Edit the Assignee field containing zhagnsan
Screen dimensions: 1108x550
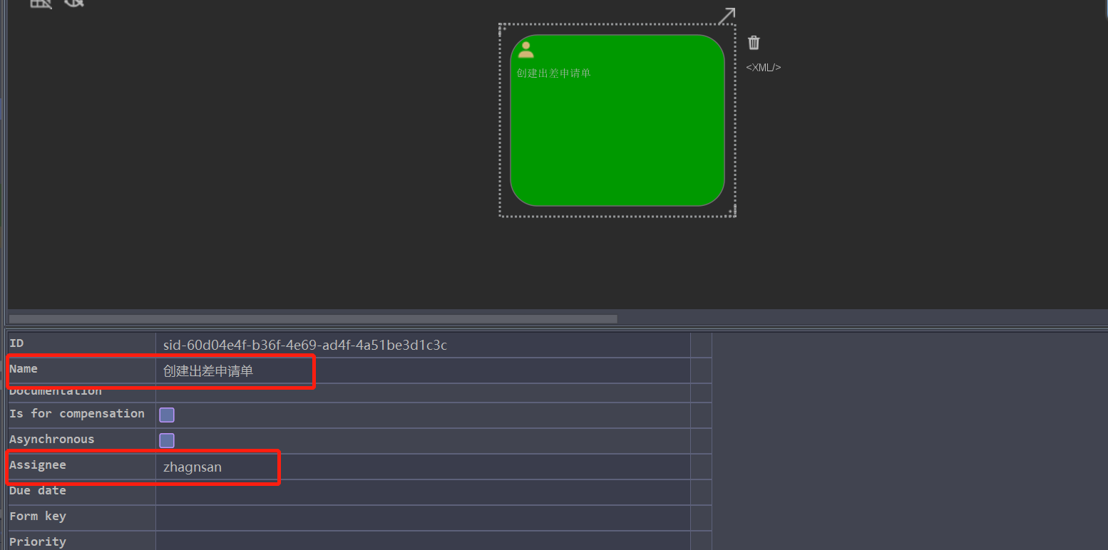click(x=423, y=467)
